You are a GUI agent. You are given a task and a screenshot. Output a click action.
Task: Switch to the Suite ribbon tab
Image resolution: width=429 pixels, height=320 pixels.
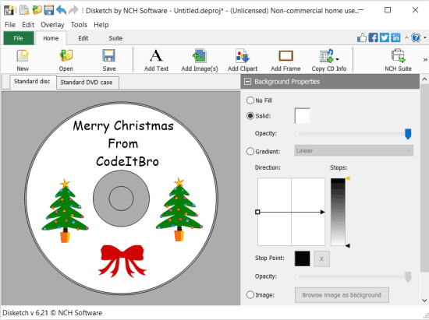tap(115, 38)
